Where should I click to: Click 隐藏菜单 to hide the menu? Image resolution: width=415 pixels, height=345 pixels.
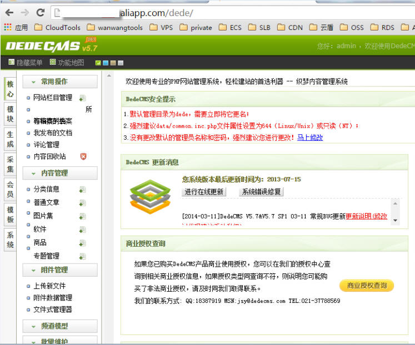[26, 63]
